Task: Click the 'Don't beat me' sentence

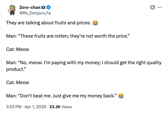Action: point(61,96)
